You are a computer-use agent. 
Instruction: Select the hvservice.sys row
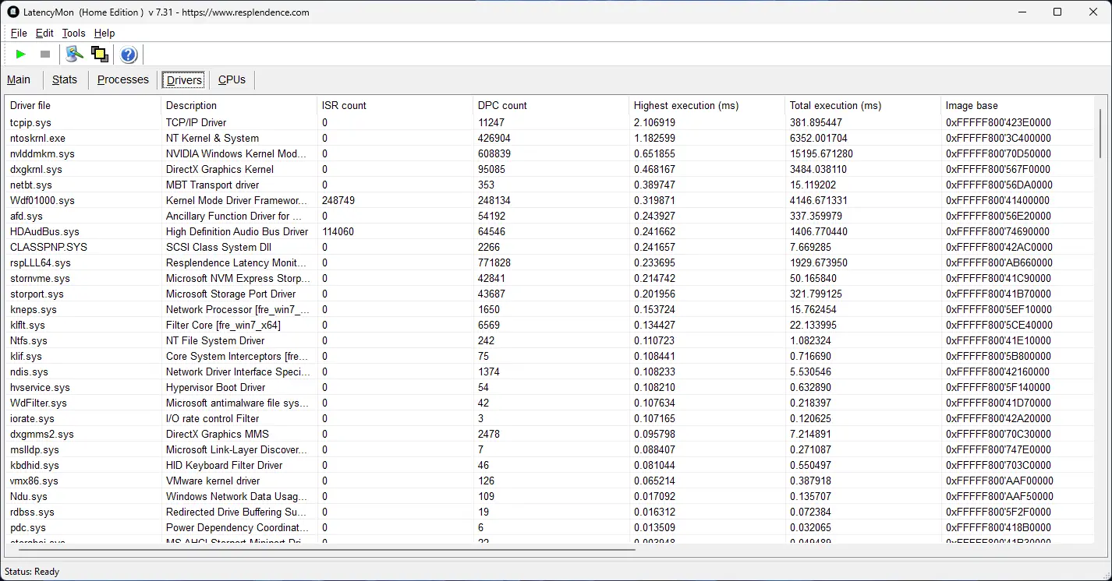point(550,387)
